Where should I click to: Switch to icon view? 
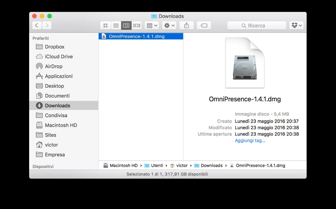[105, 25]
